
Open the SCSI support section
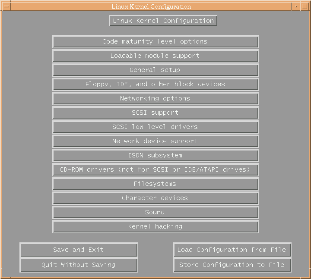click(x=155, y=113)
